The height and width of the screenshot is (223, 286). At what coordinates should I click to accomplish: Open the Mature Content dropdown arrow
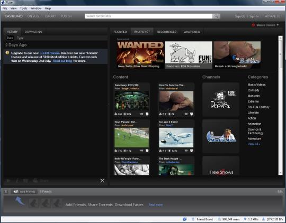pyautogui.click(x=278, y=25)
